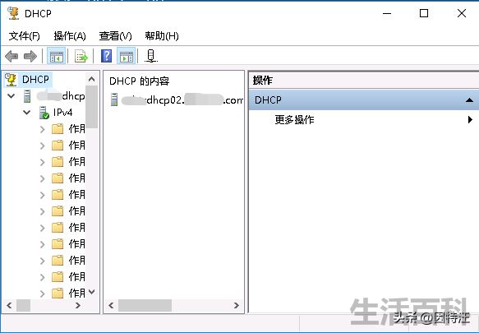Open the 帮助(H) menu

pos(162,36)
